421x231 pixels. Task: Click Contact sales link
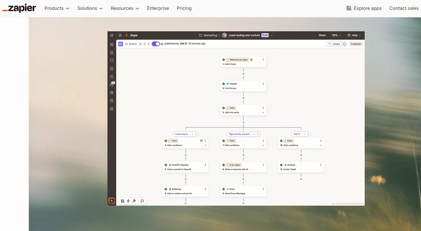[404, 8]
